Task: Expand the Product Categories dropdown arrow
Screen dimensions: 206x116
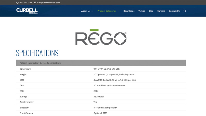Action: tap(118, 11)
